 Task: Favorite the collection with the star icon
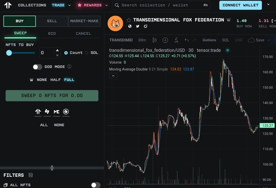129,20
